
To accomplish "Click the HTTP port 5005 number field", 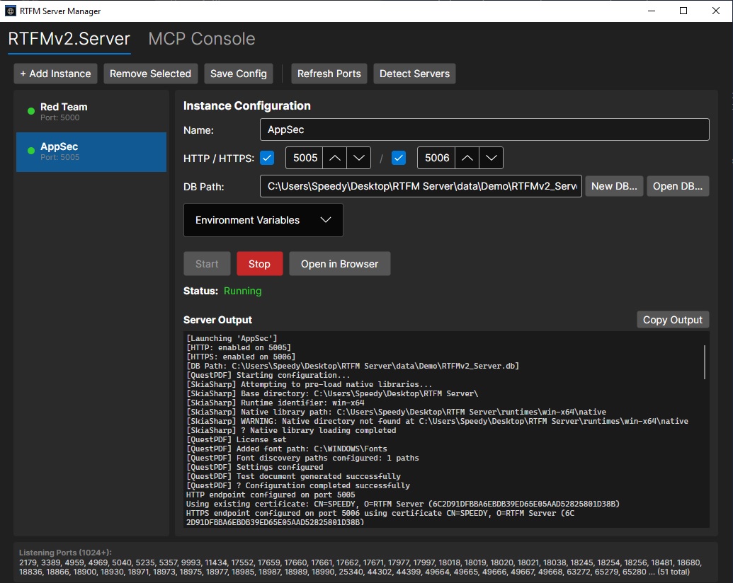I will 305,158.
